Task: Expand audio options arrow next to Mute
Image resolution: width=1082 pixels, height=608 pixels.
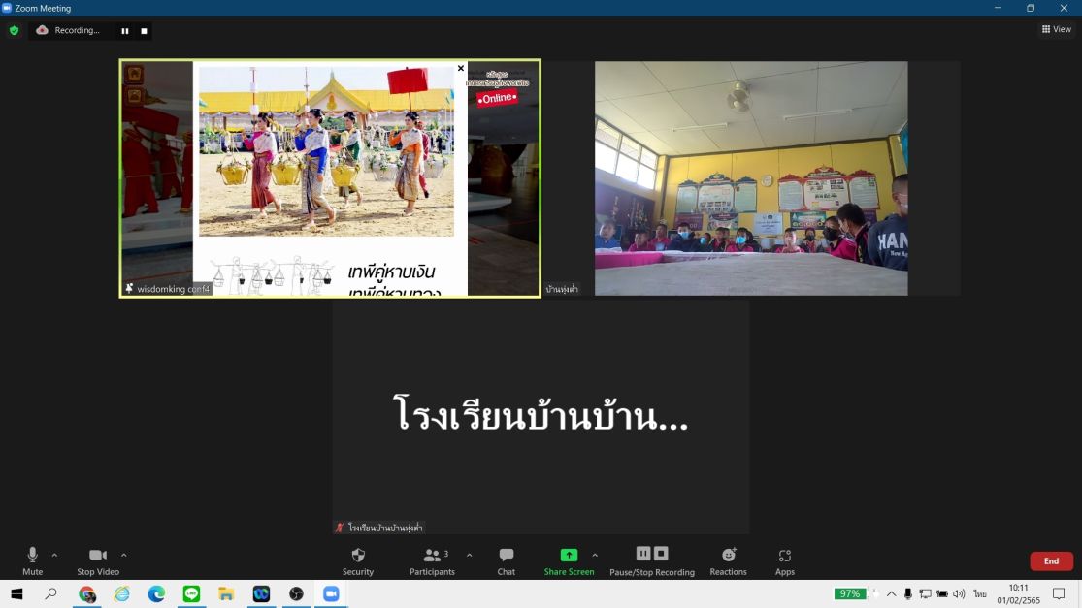Action: pyautogui.click(x=54, y=555)
